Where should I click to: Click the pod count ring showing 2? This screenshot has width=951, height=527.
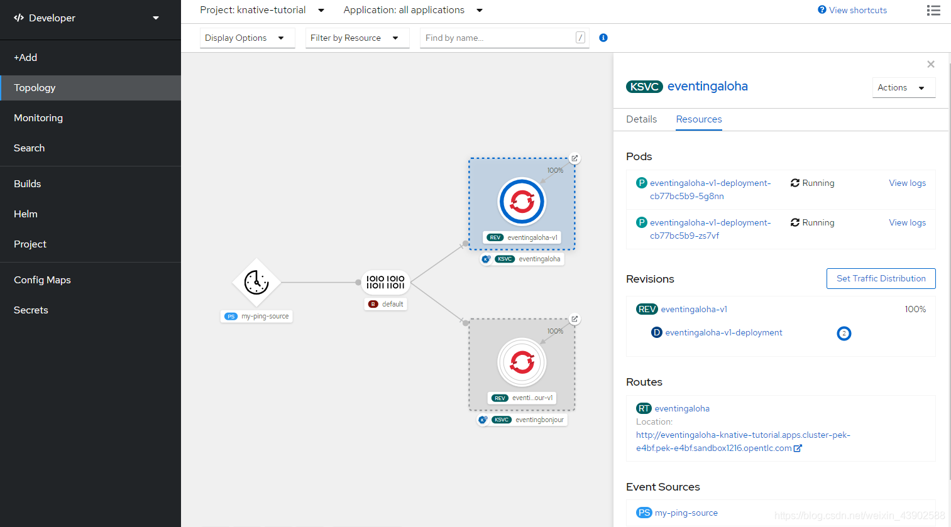click(844, 334)
